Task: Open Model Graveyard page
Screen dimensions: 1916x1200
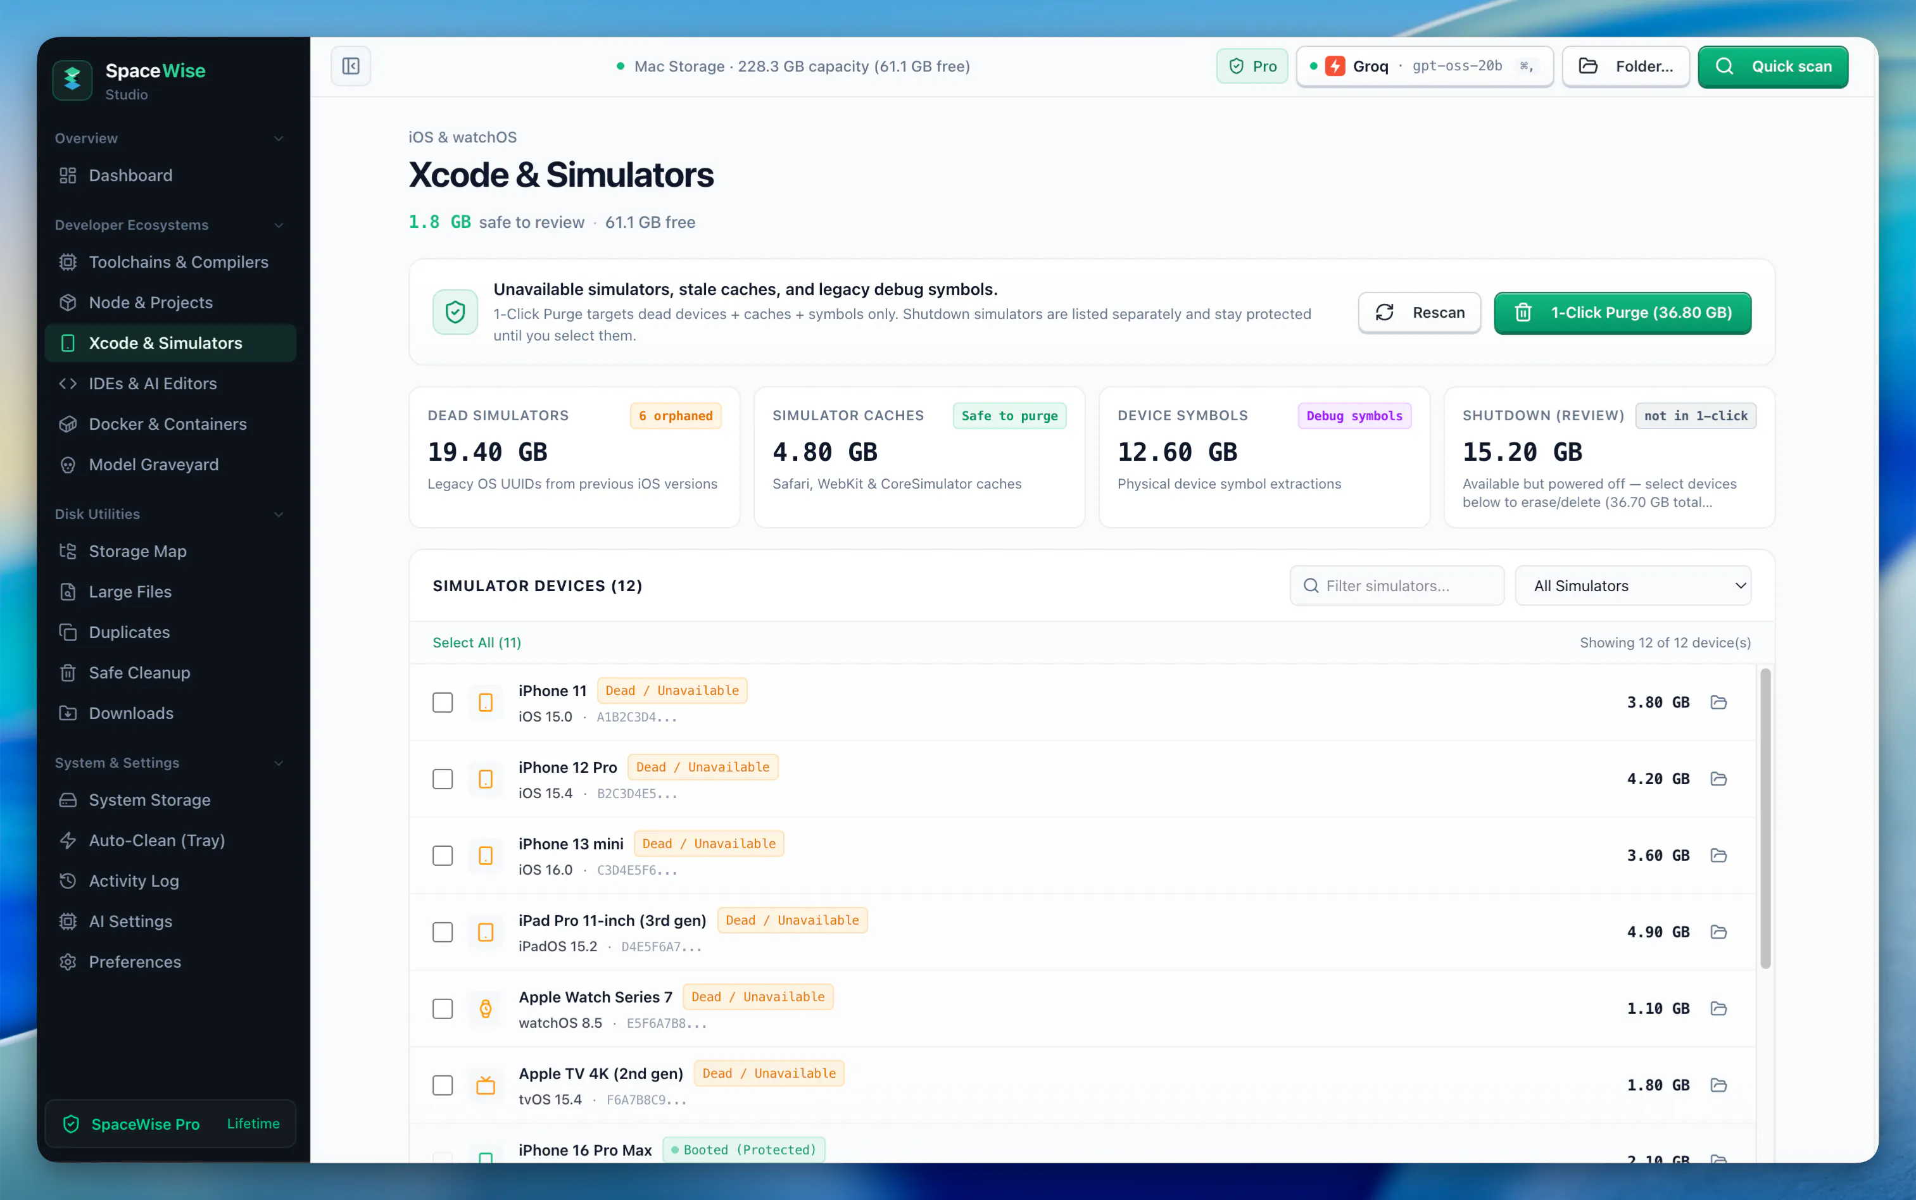Action: (x=170, y=465)
